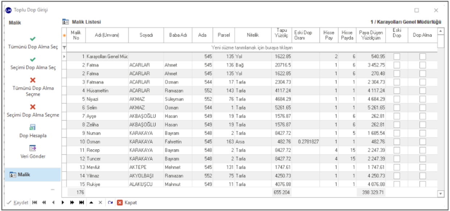Image resolution: width=450 pixels, height=211 pixels.
Task: Click the Tümünü Dop Alma Seçme red X icon
Action: coord(33,80)
